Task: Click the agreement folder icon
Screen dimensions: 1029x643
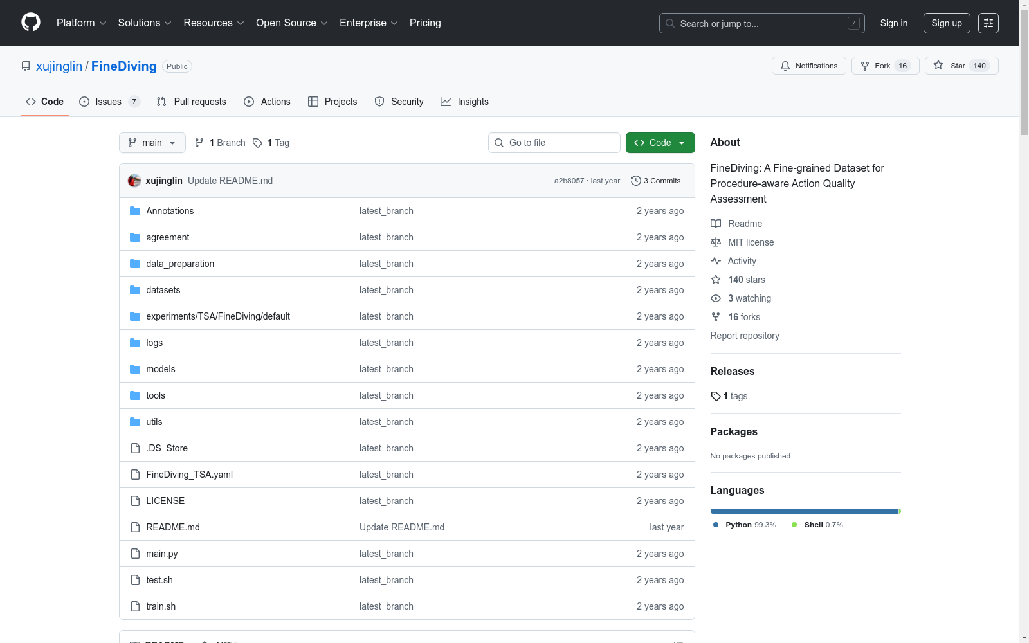Action: coord(135,237)
